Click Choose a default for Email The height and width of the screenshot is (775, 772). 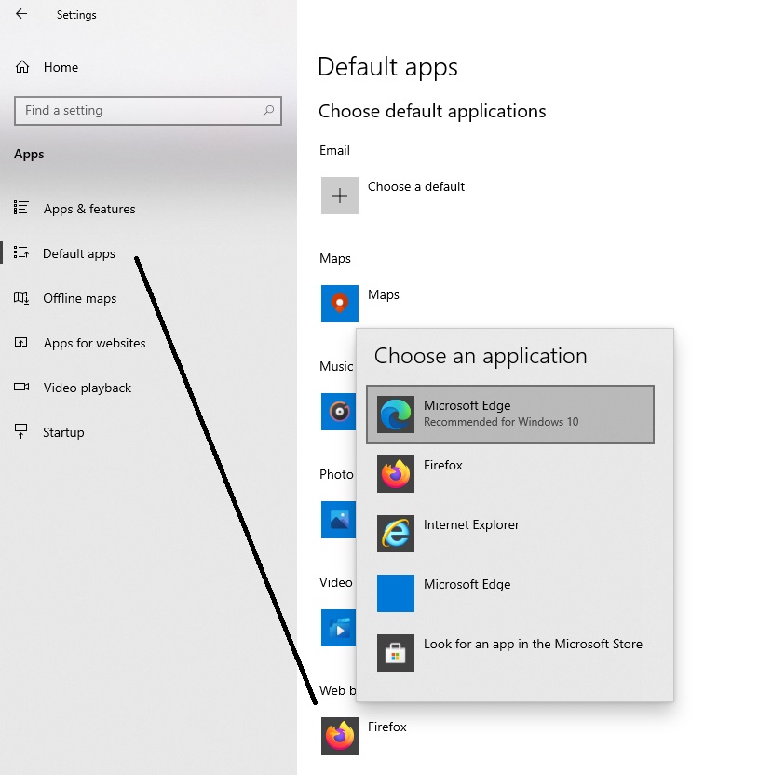[416, 186]
